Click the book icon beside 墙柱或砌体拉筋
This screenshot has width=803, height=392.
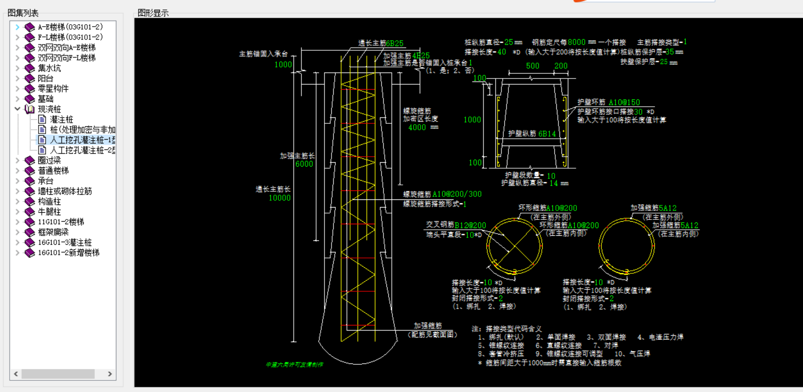click(29, 191)
